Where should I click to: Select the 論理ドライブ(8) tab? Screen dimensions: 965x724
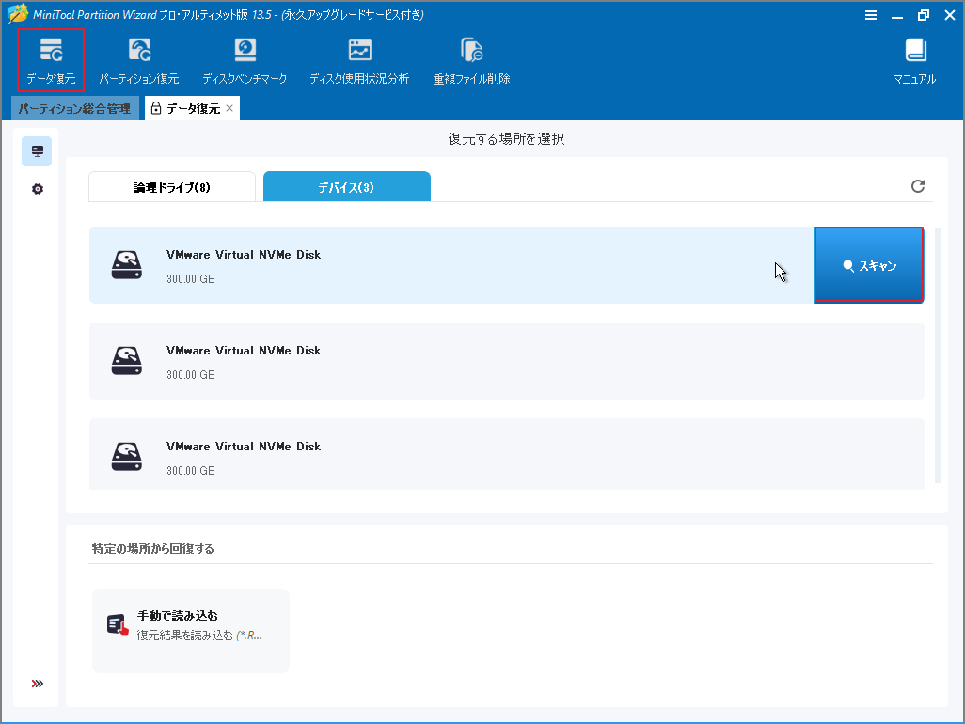pos(171,186)
